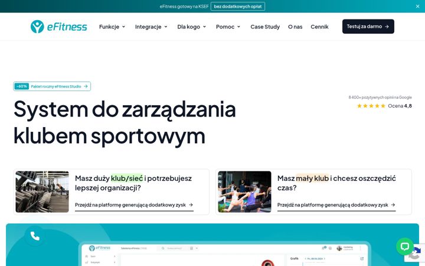The image size is (425, 266).
Task: Click the three-dot menu in app preview
Action: click(x=360, y=248)
